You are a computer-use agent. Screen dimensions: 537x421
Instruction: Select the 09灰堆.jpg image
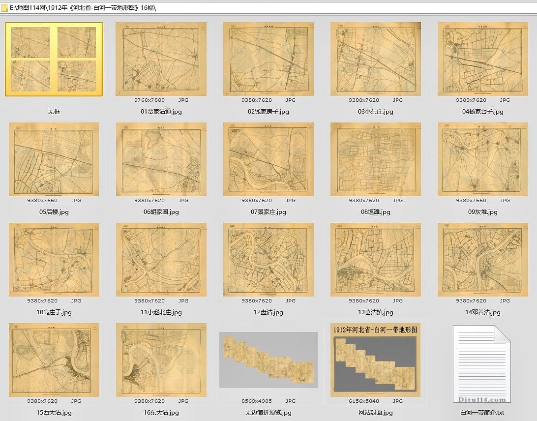point(482,159)
